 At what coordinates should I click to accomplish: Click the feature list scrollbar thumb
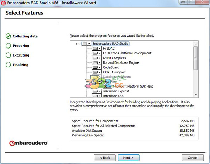[196, 58]
